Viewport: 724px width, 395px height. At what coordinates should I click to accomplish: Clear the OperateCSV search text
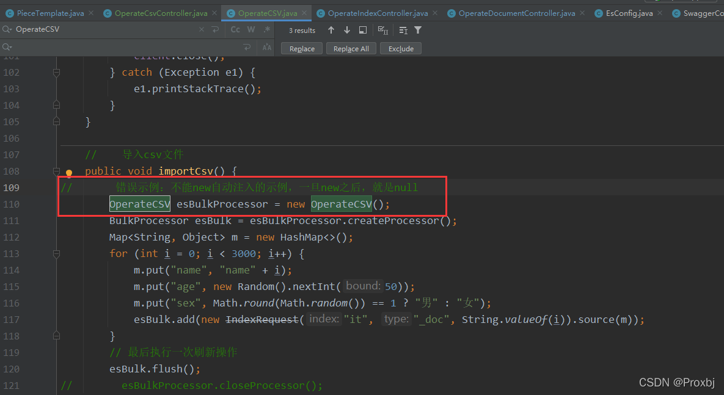[202, 29]
